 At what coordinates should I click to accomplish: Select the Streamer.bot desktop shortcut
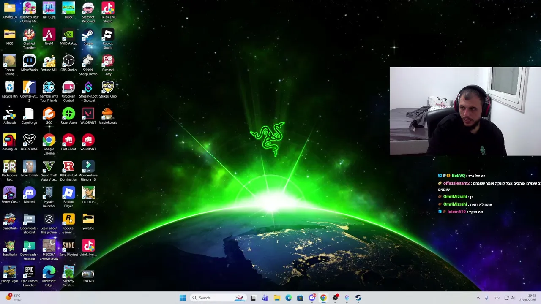88,92
